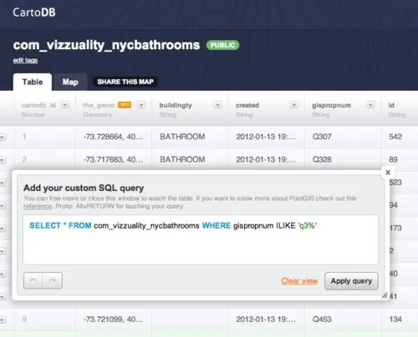Click inside the SQL query text area
418x337 pixels.
201,239
